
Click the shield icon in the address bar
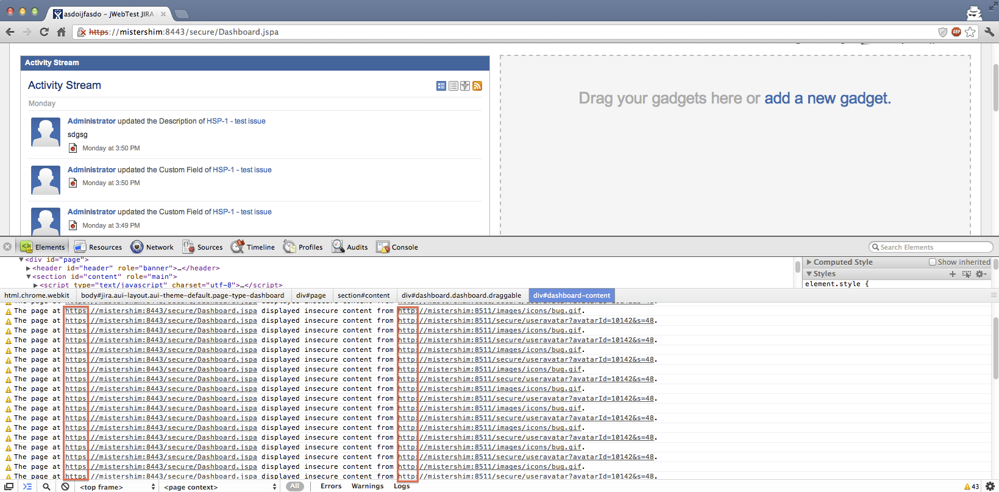(x=942, y=32)
